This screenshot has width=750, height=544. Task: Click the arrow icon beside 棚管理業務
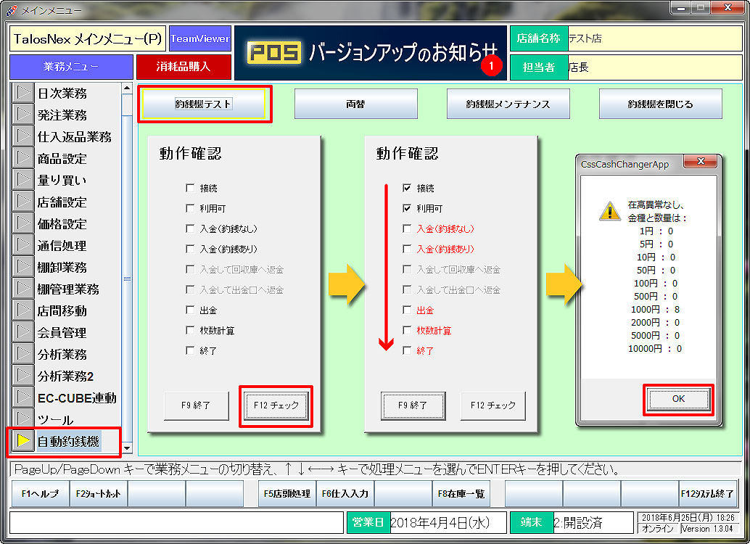pyautogui.click(x=22, y=289)
